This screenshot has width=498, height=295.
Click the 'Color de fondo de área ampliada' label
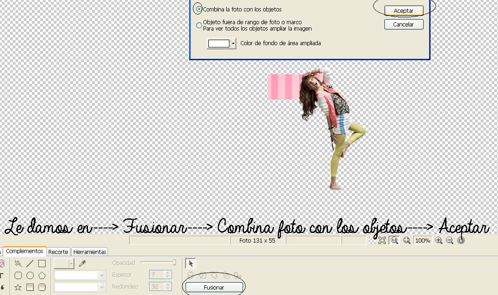[280, 43]
